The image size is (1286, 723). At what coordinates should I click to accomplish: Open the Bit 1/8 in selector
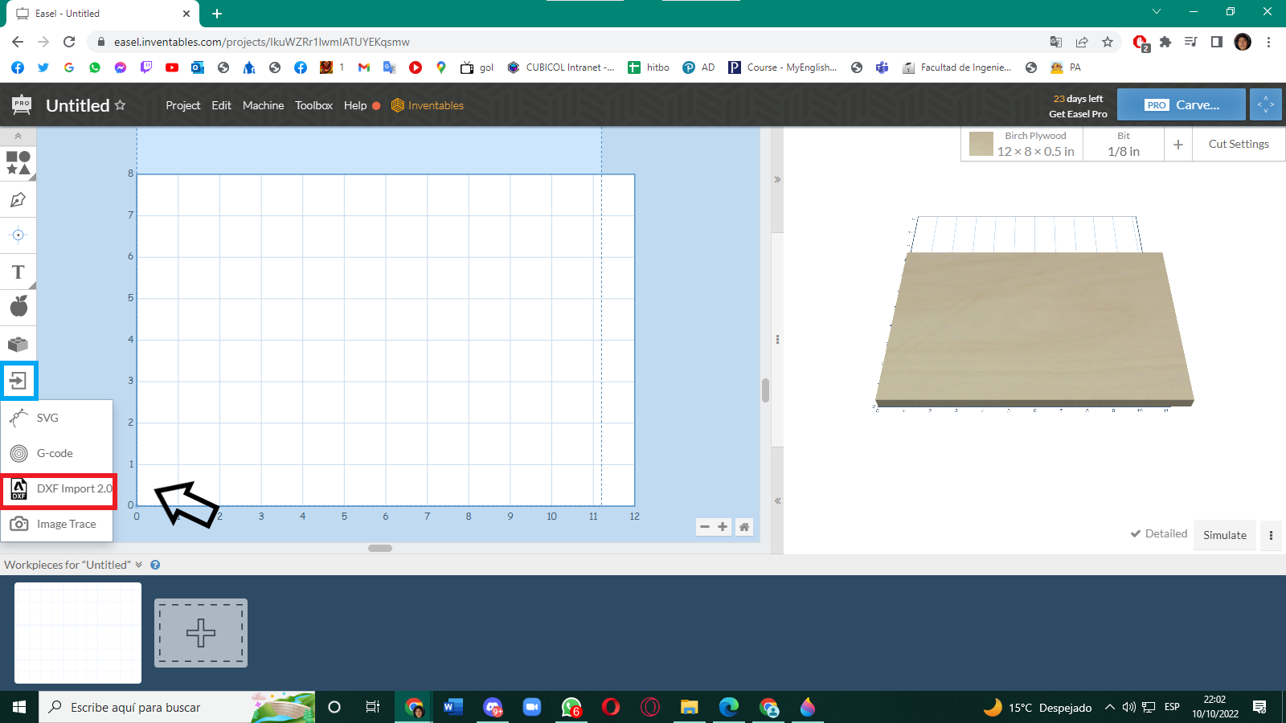click(1124, 145)
